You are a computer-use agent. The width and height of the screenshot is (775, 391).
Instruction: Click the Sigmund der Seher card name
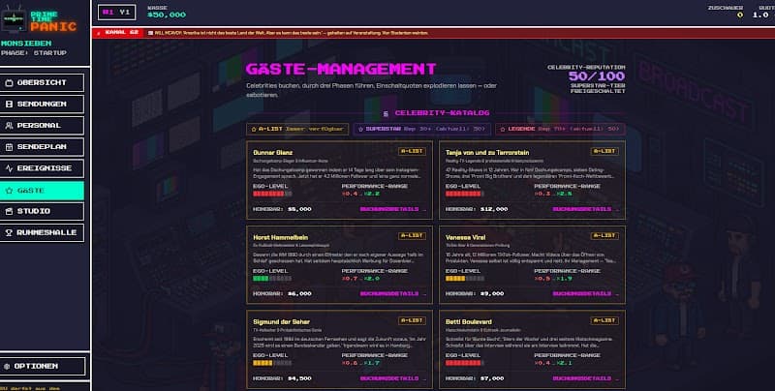[x=281, y=322]
